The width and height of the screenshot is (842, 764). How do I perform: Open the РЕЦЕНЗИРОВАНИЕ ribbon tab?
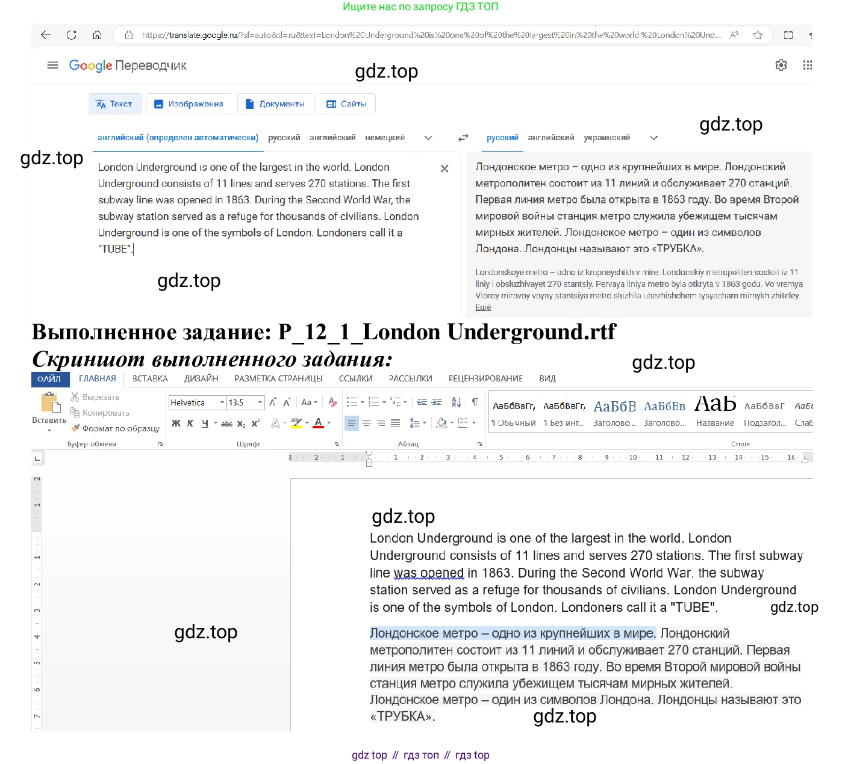point(485,378)
